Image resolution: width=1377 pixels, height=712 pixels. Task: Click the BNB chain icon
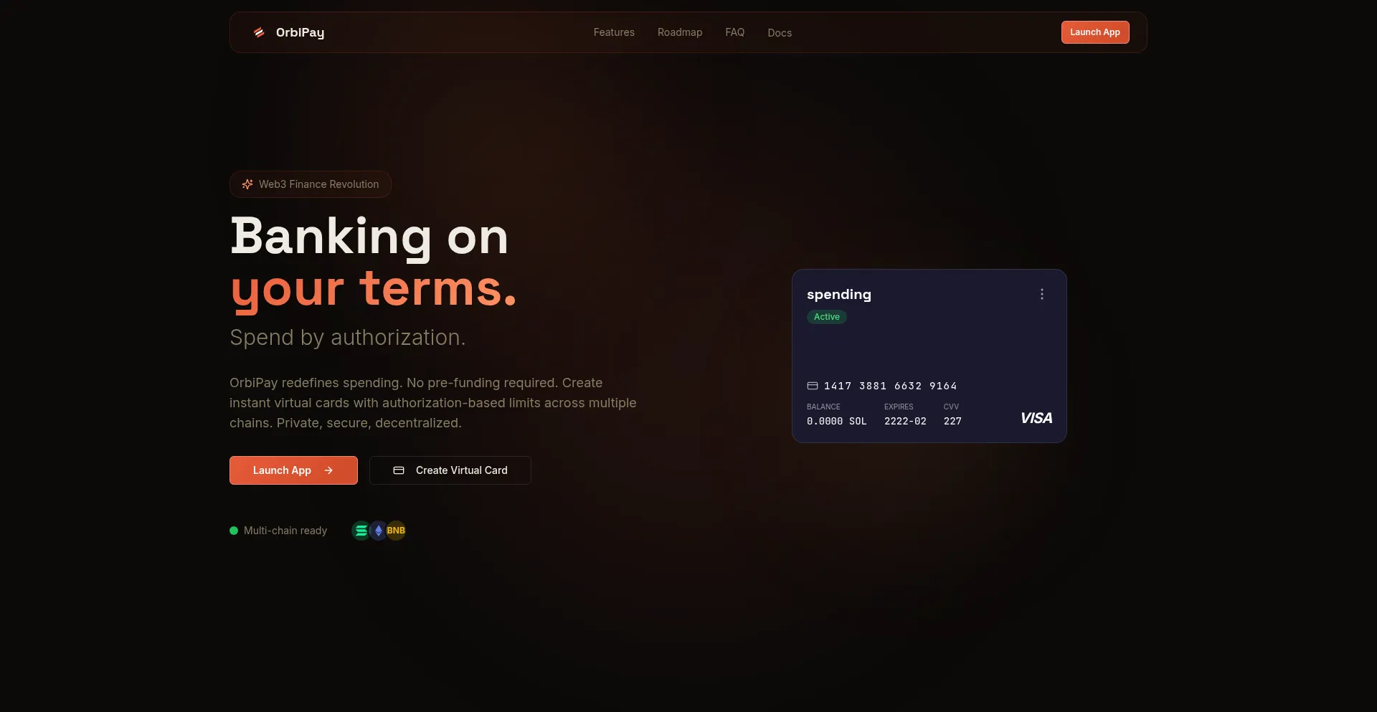(x=397, y=531)
